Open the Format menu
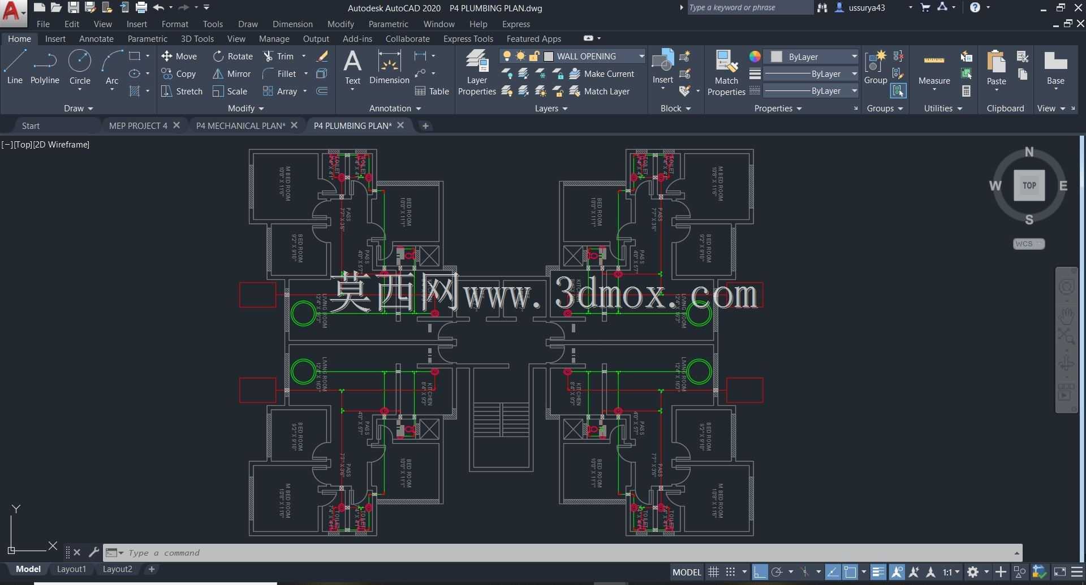 [175, 24]
